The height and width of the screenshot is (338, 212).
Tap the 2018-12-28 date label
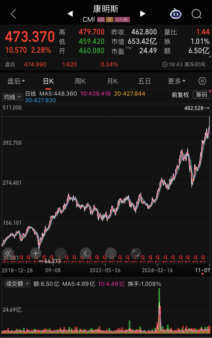point(17,270)
